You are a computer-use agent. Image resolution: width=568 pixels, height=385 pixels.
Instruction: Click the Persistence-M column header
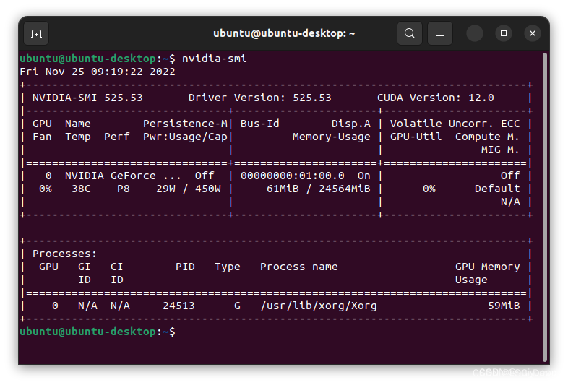coord(185,124)
